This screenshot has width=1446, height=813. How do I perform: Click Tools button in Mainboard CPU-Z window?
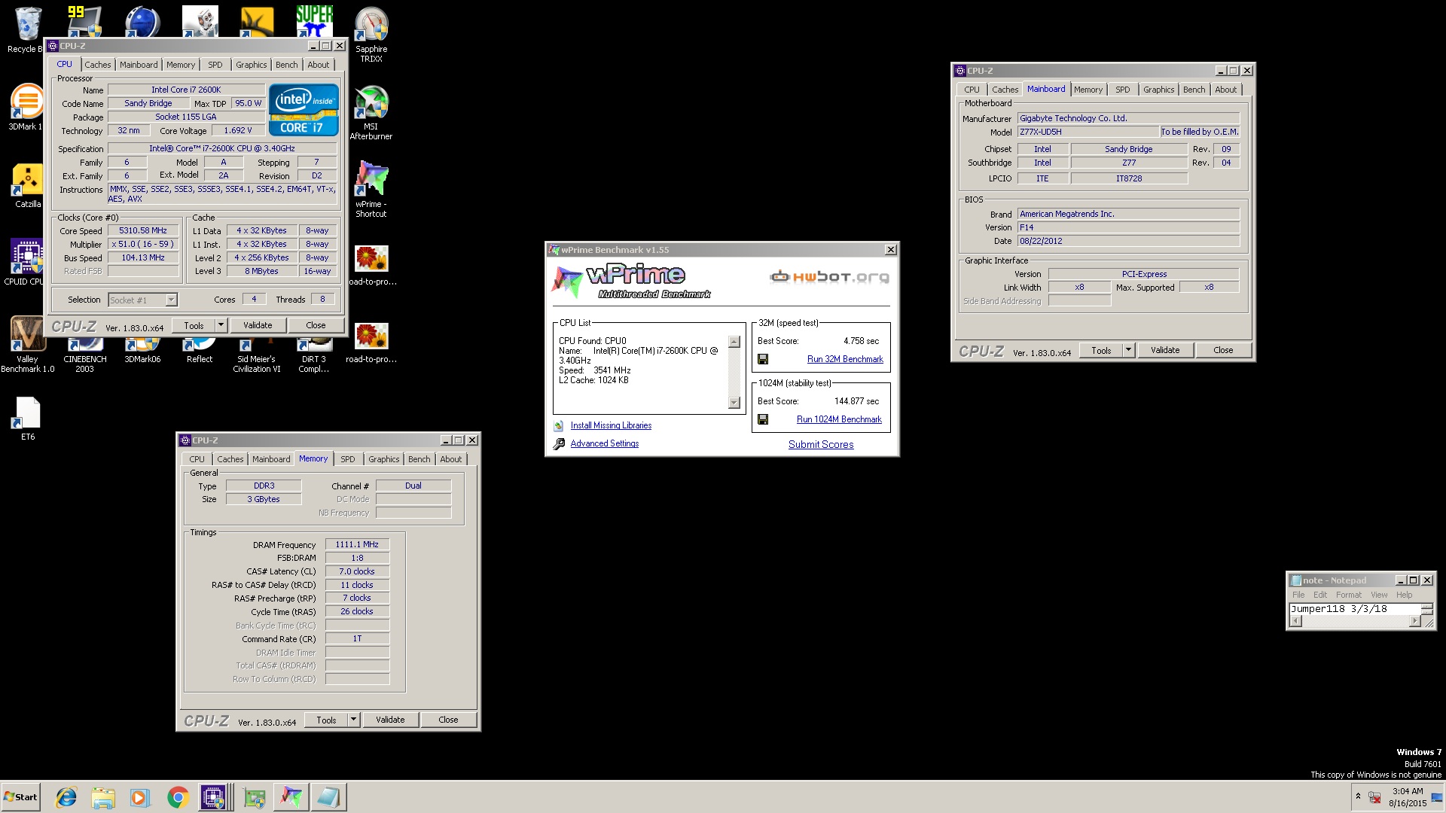pos(1101,351)
